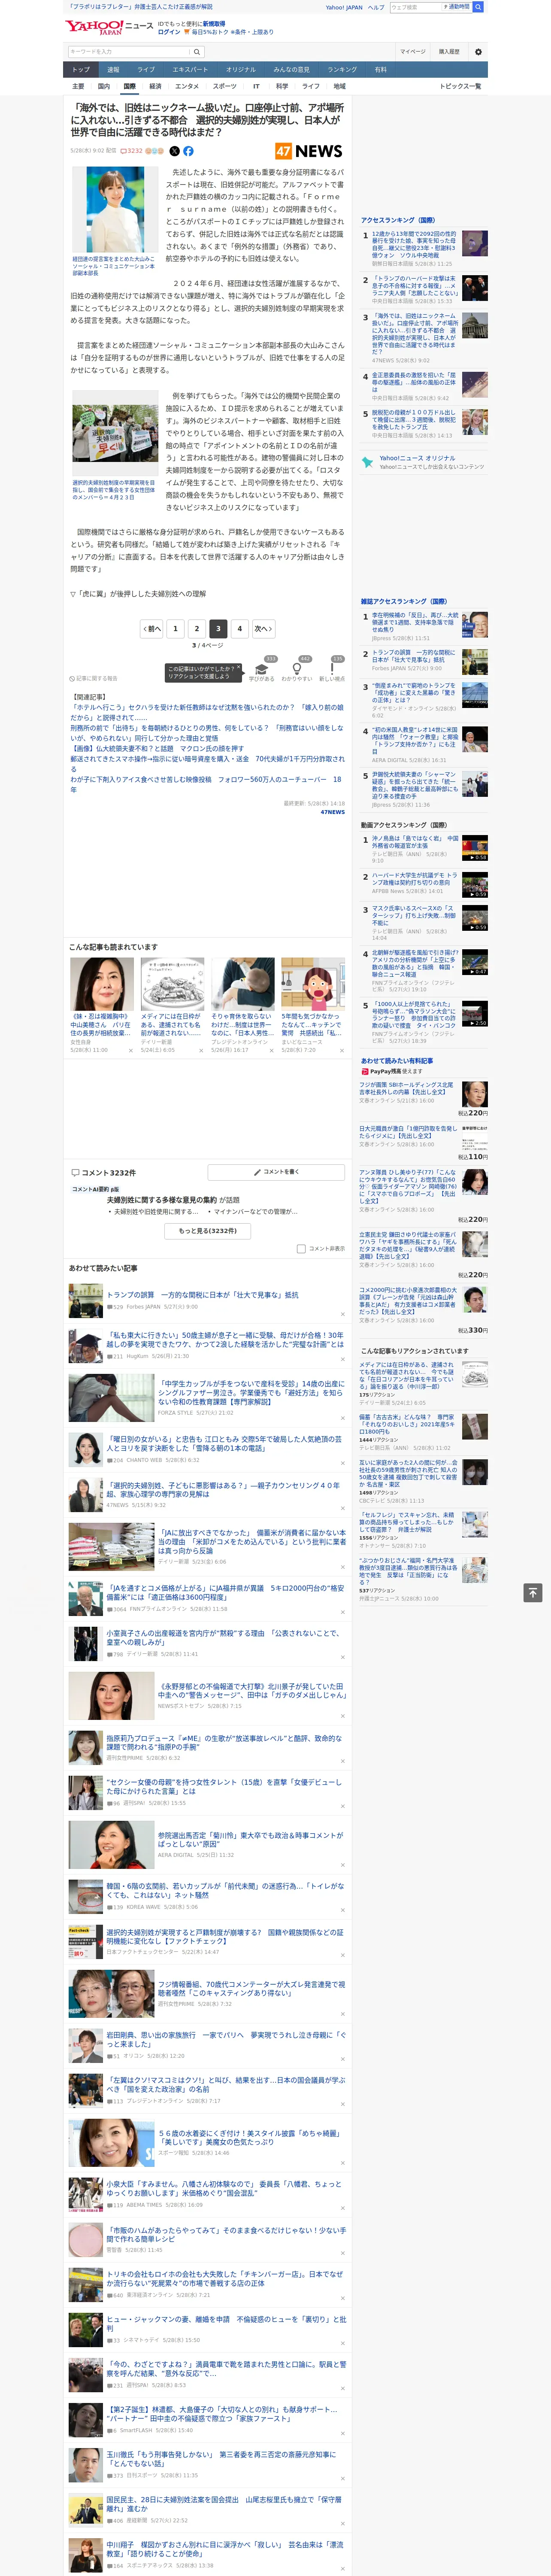Open the 玉川徹氏「もう刑事告発しかない」 article
The width and height of the screenshot is (551, 2576).
[x=221, y=2458]
